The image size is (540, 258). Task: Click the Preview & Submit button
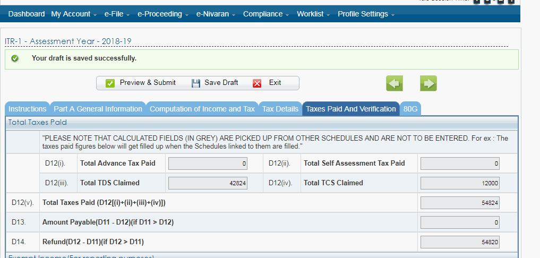click(x=141, y=83)
